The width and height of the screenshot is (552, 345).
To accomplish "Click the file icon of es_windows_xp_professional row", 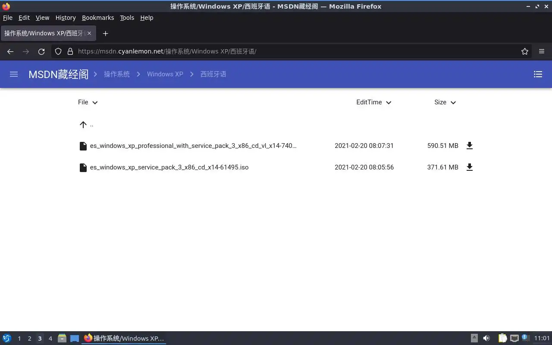I will tap(83, 146).
